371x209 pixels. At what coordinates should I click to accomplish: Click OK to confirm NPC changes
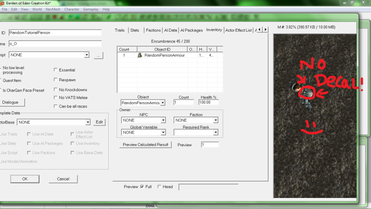(25, 179)
